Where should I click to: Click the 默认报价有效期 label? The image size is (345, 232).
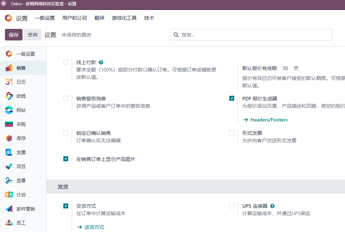(260, 68)
